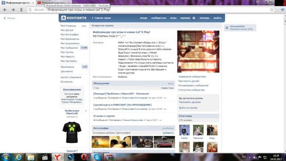The height and width of the screenshot is (161, 286).
Task: Open Моя Страница in the sidebar
Action: [68, 26]
